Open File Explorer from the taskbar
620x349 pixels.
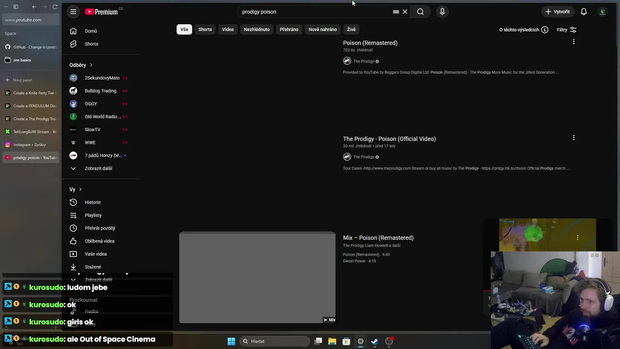332,341
